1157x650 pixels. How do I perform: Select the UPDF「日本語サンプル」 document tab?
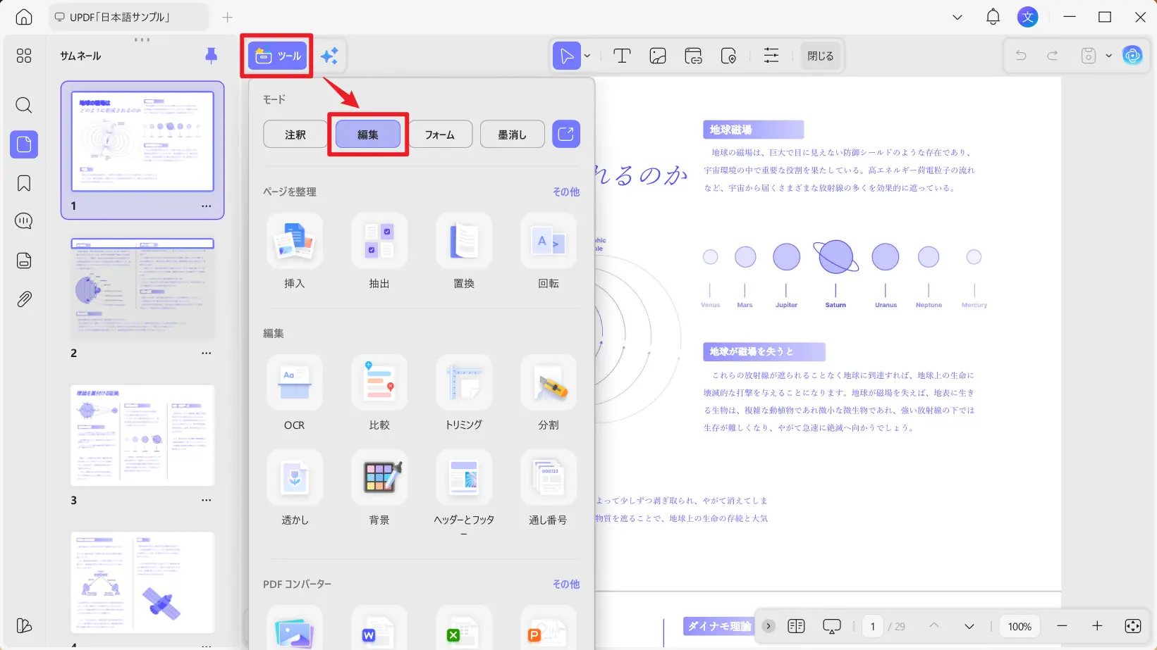(x=128, y=17)
